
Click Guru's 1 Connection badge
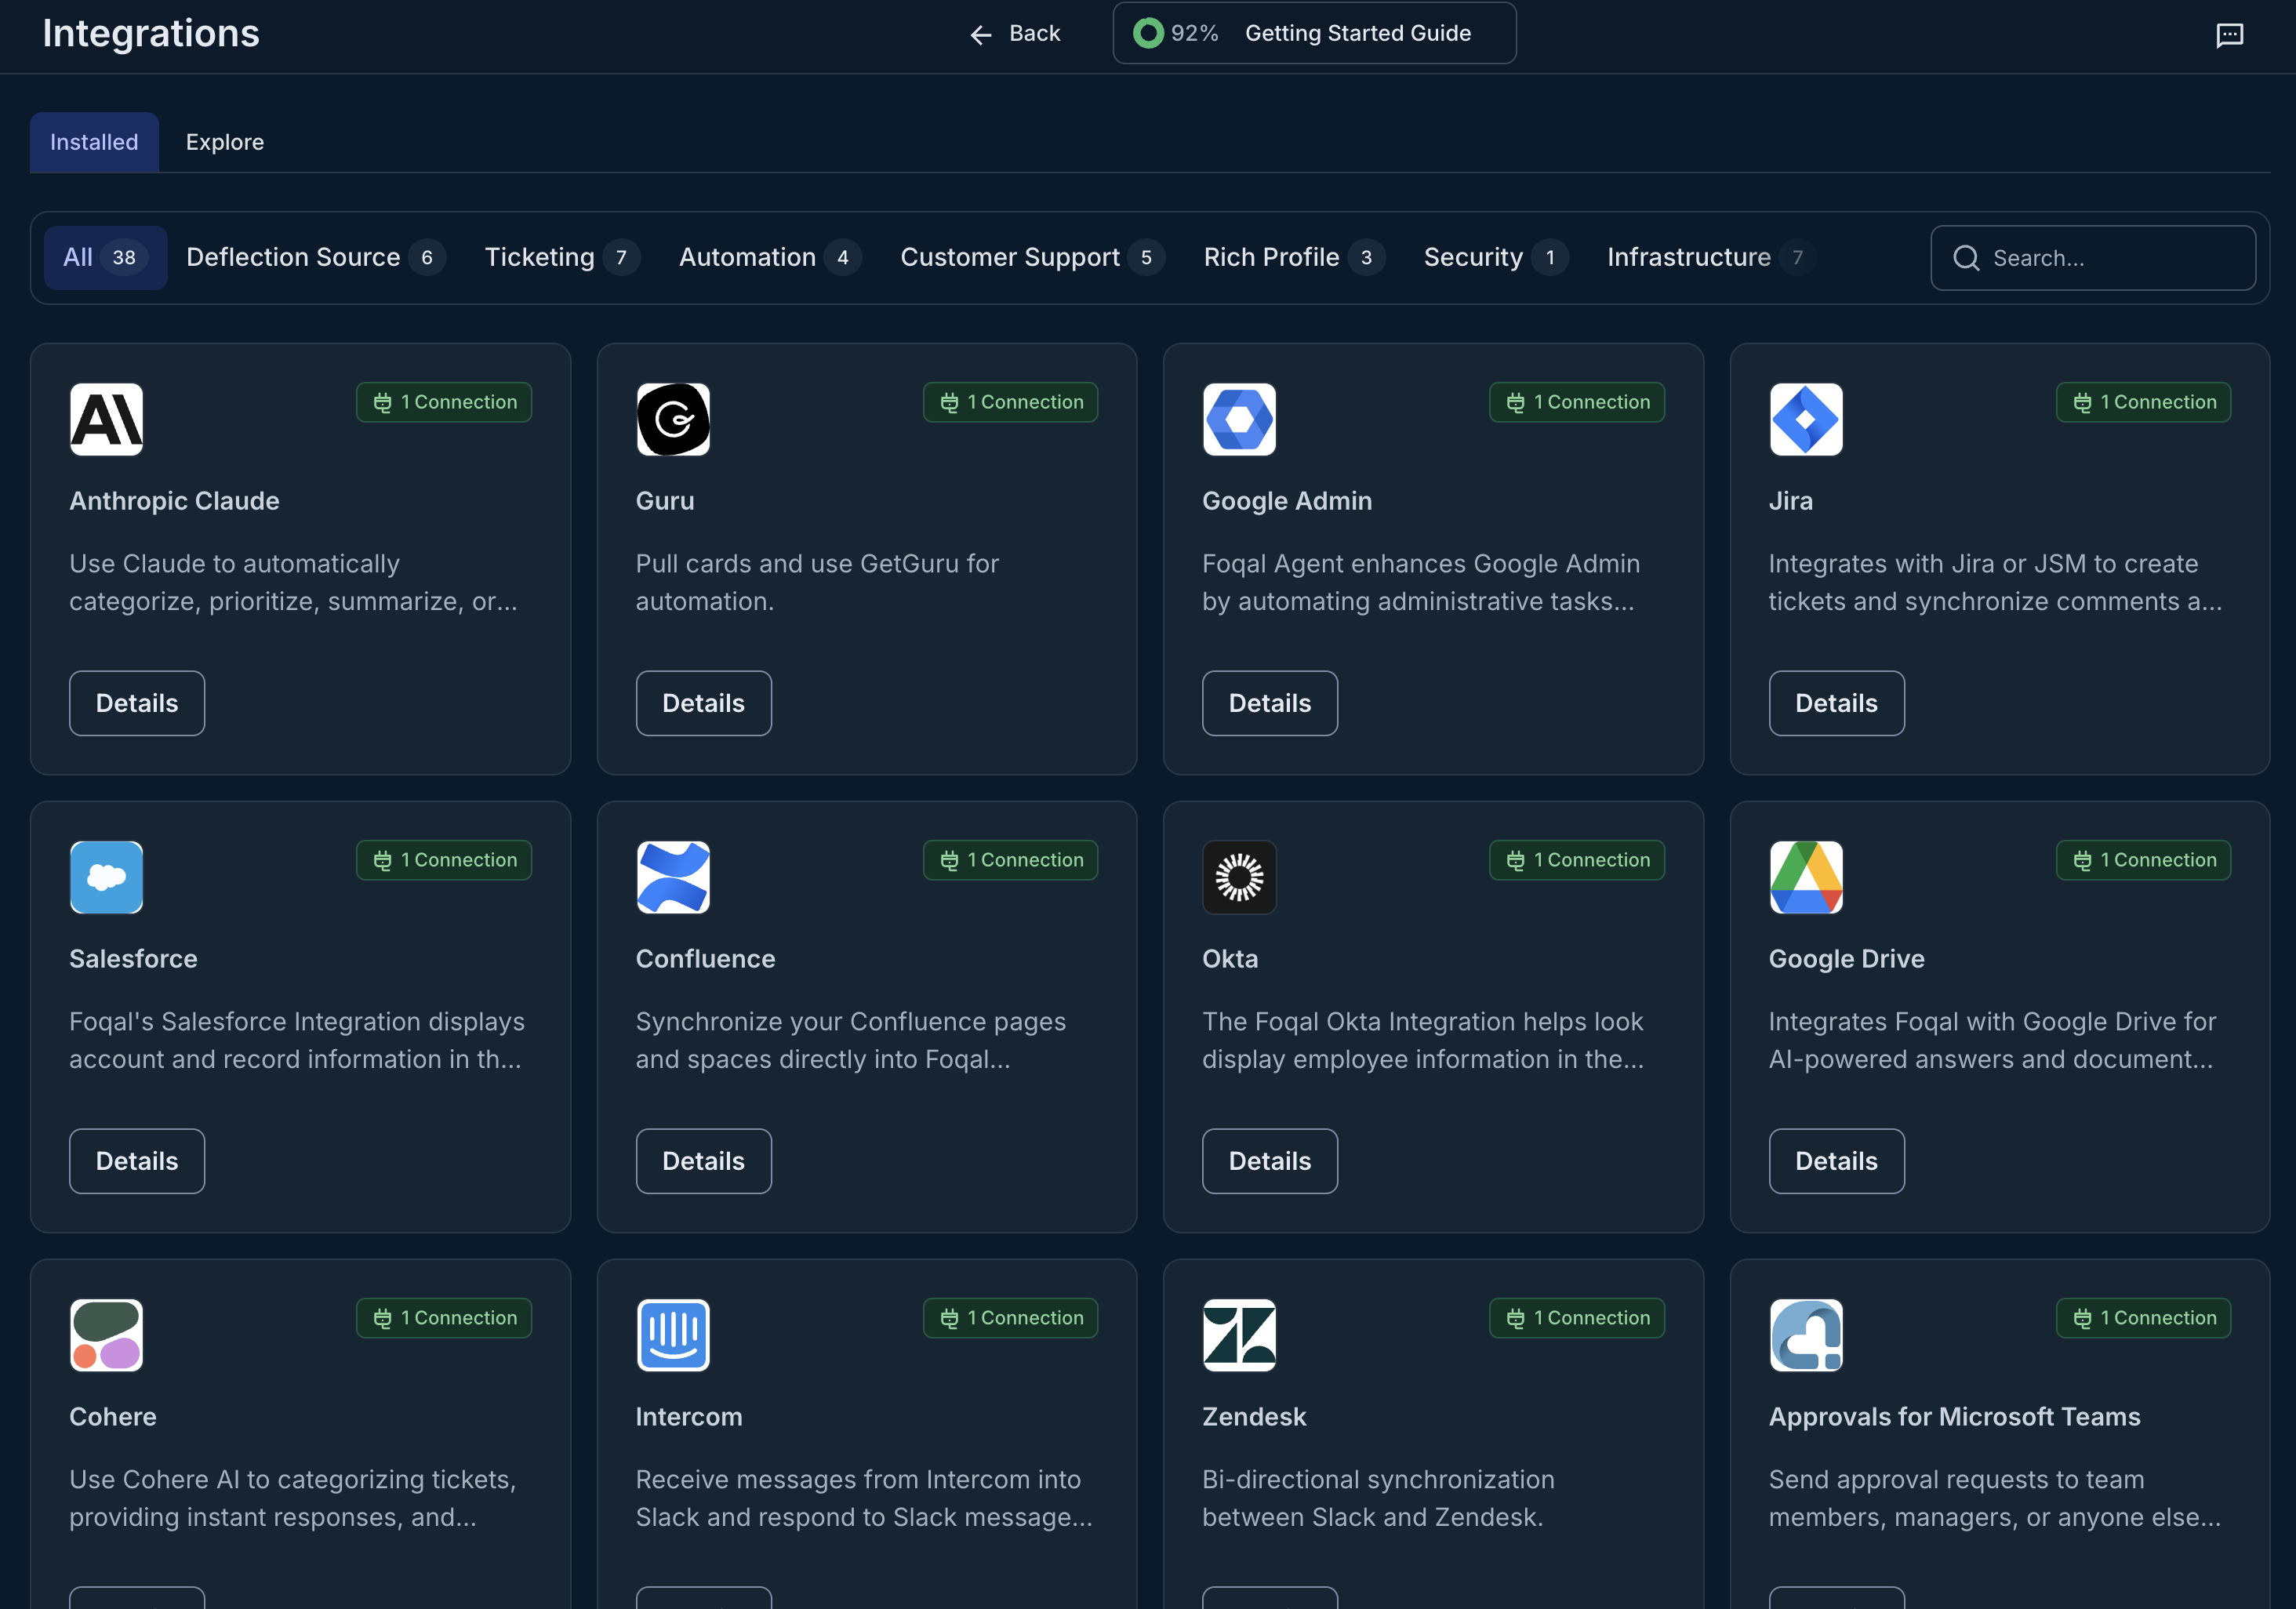click(x=1010, y=402)
